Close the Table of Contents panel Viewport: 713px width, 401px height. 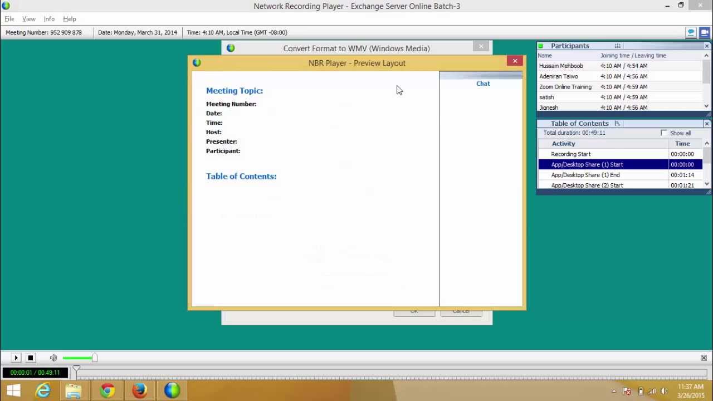click(707, 123)
